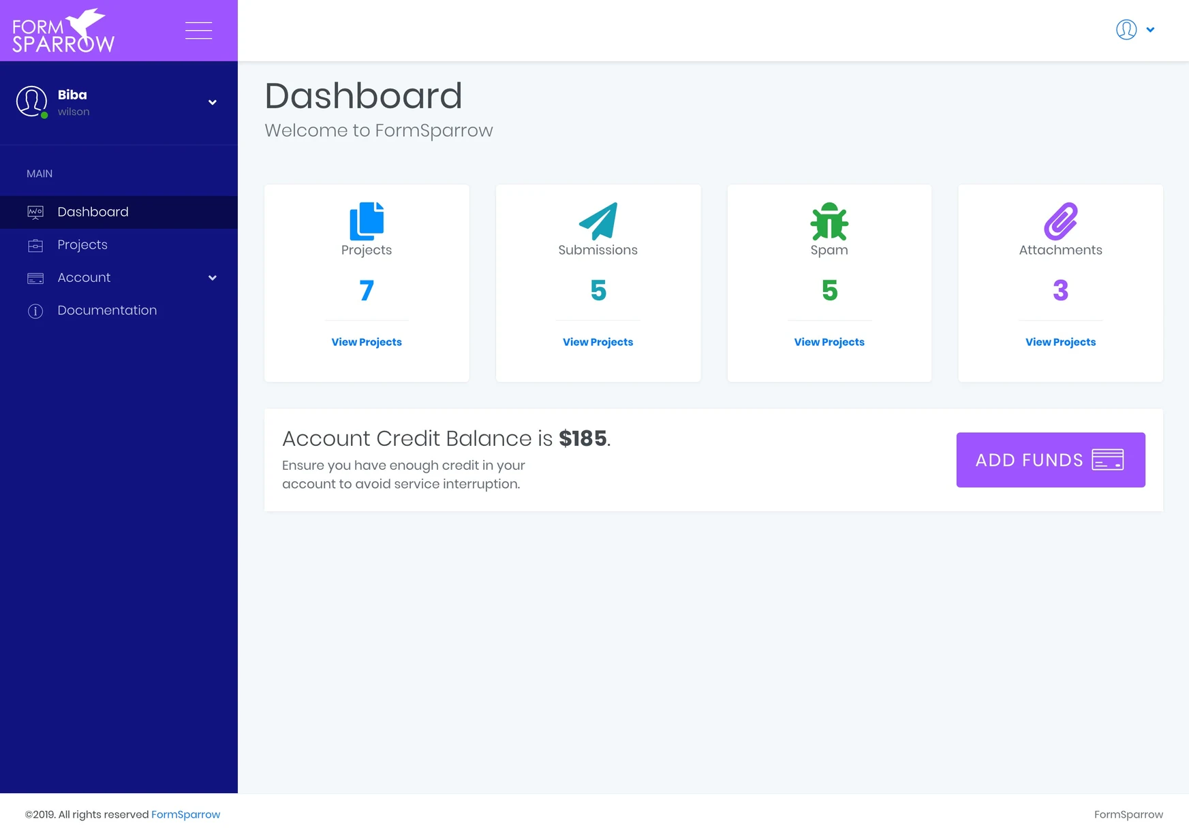1189x834 pixels.
Task: Click the Spam bug icon
Action: point(829,221)
